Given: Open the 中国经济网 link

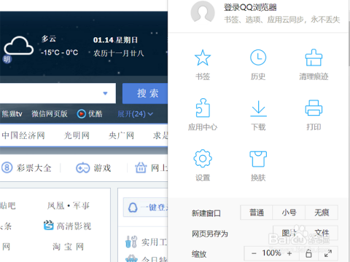Looking at the screenshot, I should click(23, 135).
